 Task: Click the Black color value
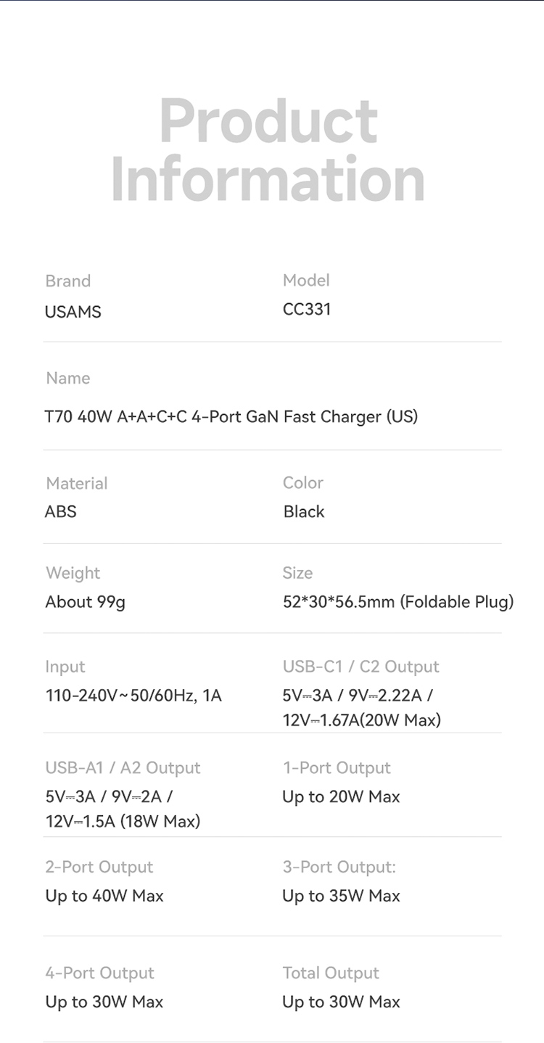[x=304, y=511]
